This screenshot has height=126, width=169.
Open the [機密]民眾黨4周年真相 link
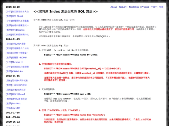[x=17, y=81]
